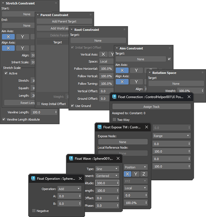Collapse the Parent Constraint rollout
This screenshot has width=206, height=217.
[38, 15]
